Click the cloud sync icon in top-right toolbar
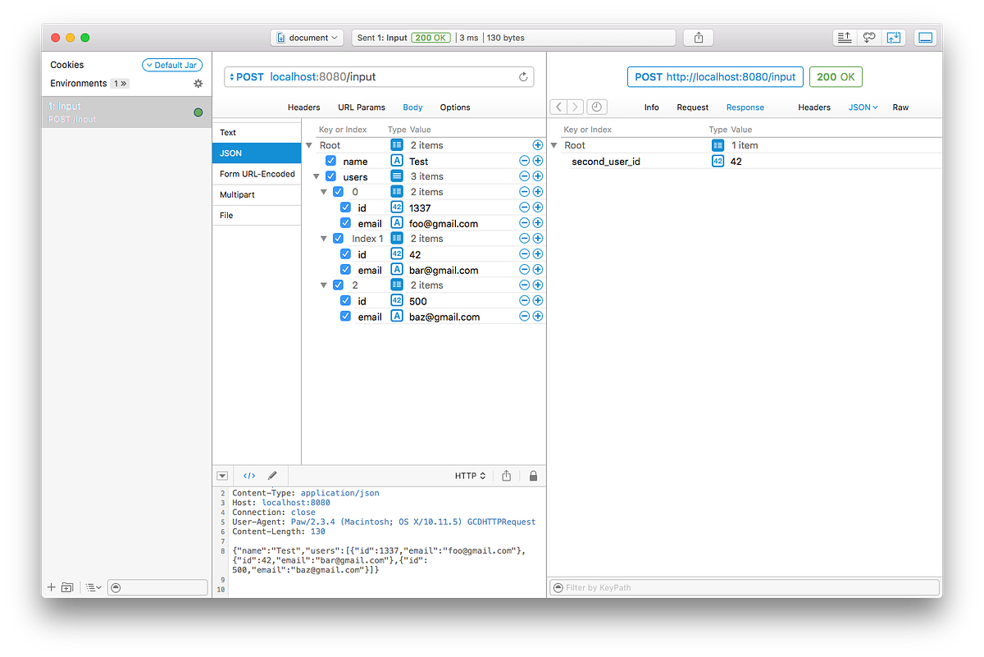 pyautogui.click(x=869, y=38)
